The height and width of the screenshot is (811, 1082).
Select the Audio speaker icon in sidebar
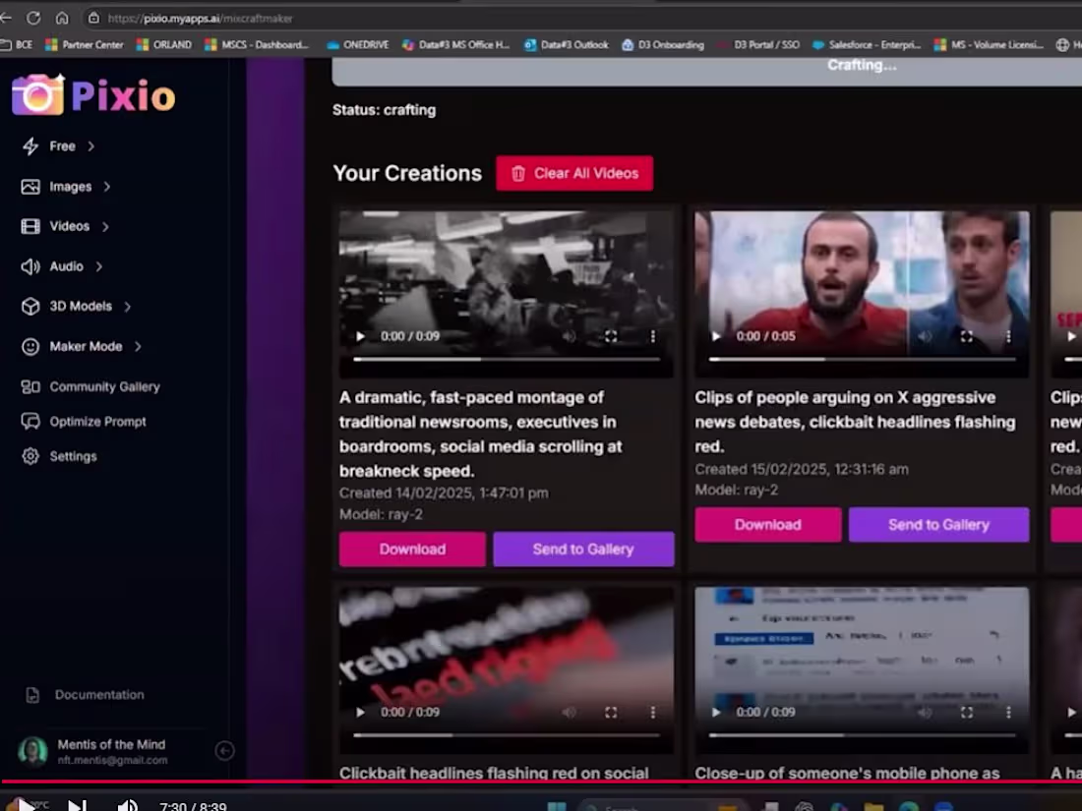coord(30,266)
